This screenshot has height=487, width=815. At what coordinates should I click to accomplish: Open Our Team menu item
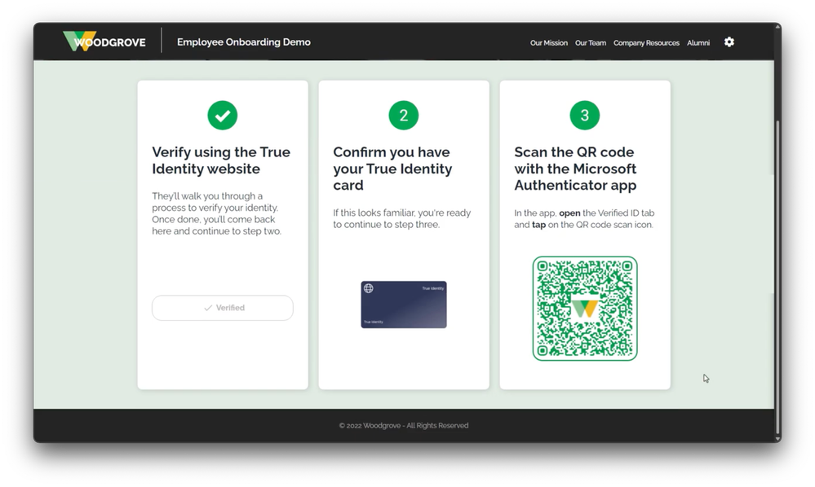(x=591, y=43)
